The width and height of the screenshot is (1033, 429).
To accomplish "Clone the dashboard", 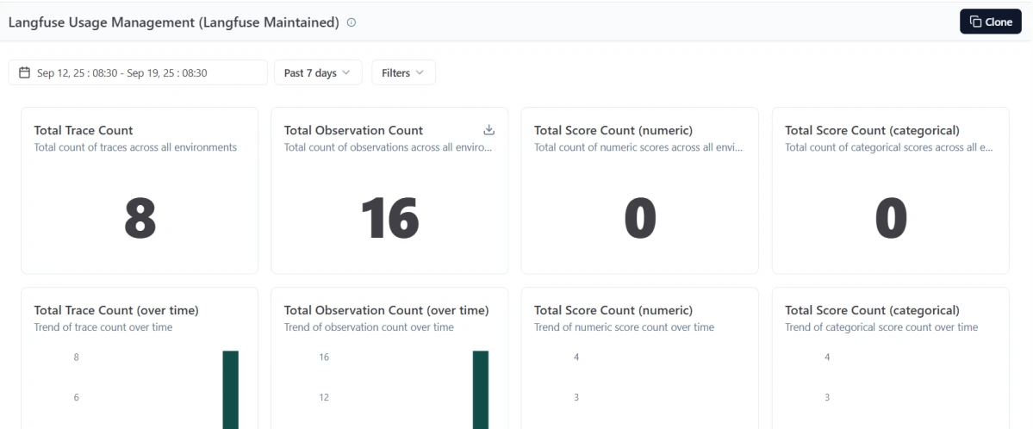I will pos(990,22).
